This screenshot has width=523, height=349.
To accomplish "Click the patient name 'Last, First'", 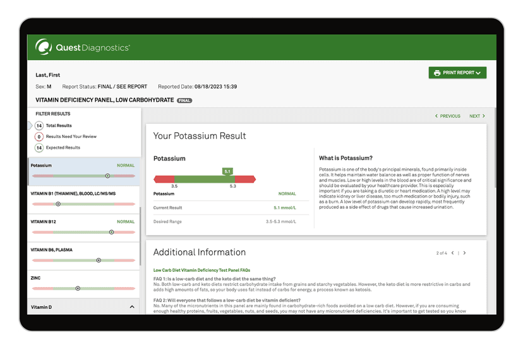I will (x=48, y=75).
